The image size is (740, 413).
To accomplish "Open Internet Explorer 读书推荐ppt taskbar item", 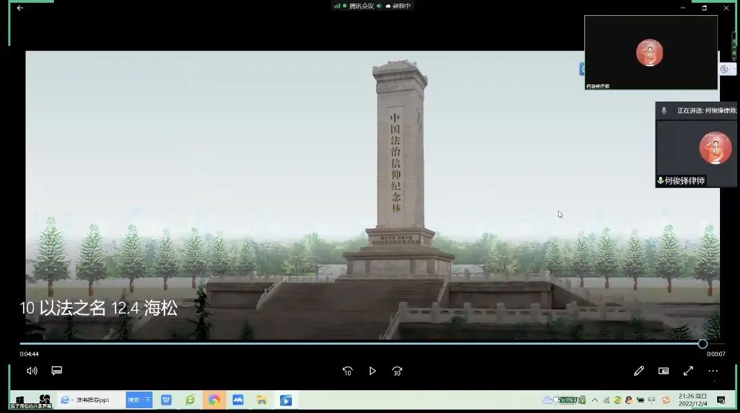I will click(85, 400).
